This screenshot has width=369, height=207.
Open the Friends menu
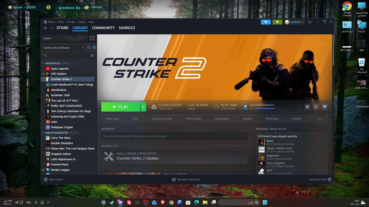point(71,22)
